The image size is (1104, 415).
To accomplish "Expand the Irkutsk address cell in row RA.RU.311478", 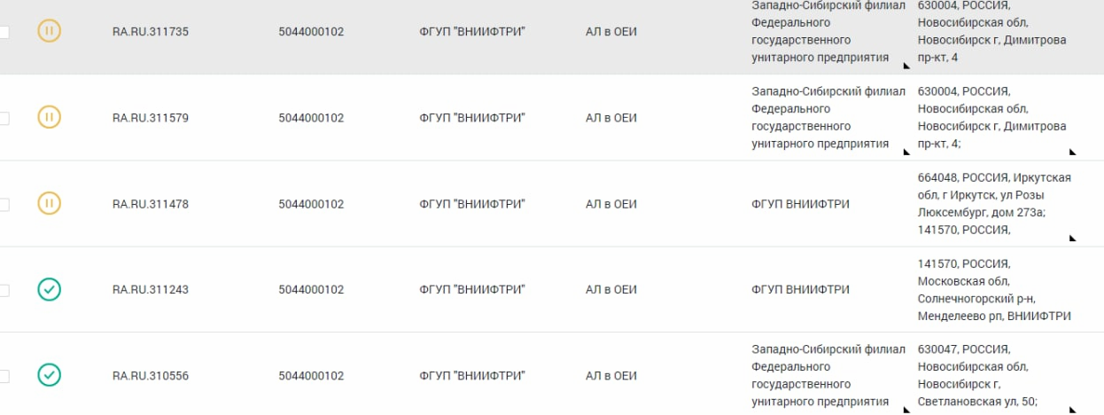I will [1072, 238].
